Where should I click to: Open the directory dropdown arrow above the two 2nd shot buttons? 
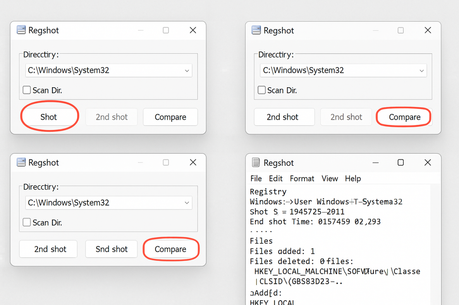[422, 71]
